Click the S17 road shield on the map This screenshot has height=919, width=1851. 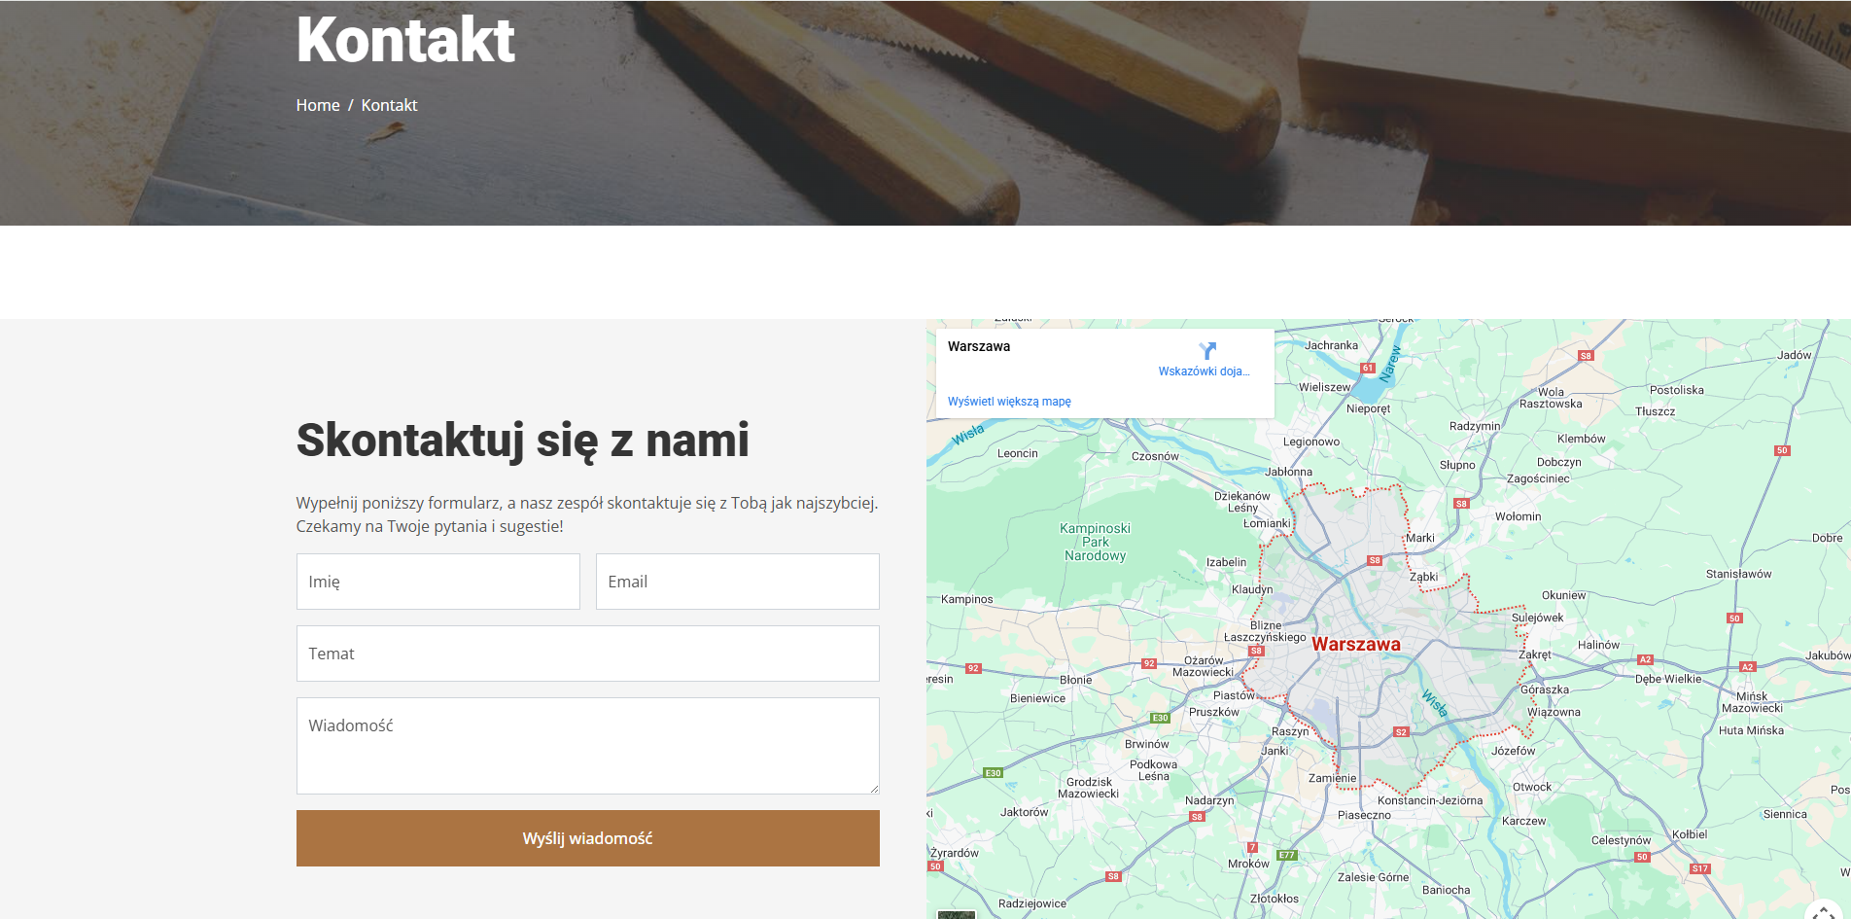click(1699, 868)
